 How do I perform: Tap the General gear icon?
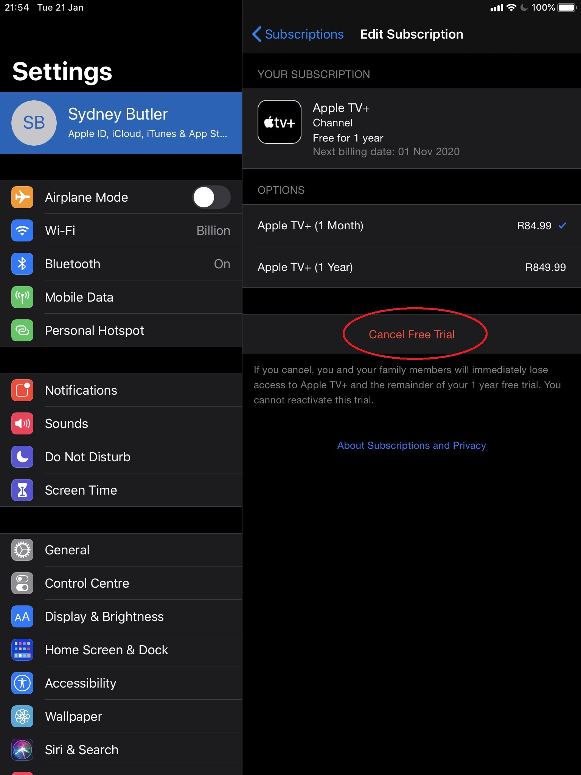click(x=22, y=550)
